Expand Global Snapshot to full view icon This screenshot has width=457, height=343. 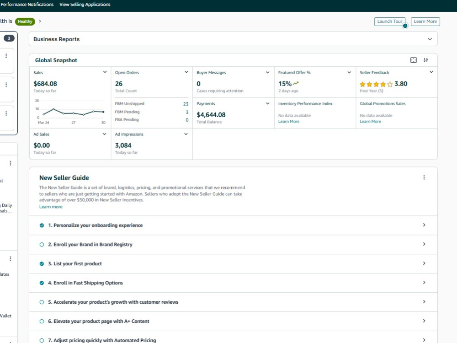pos(413,60)
